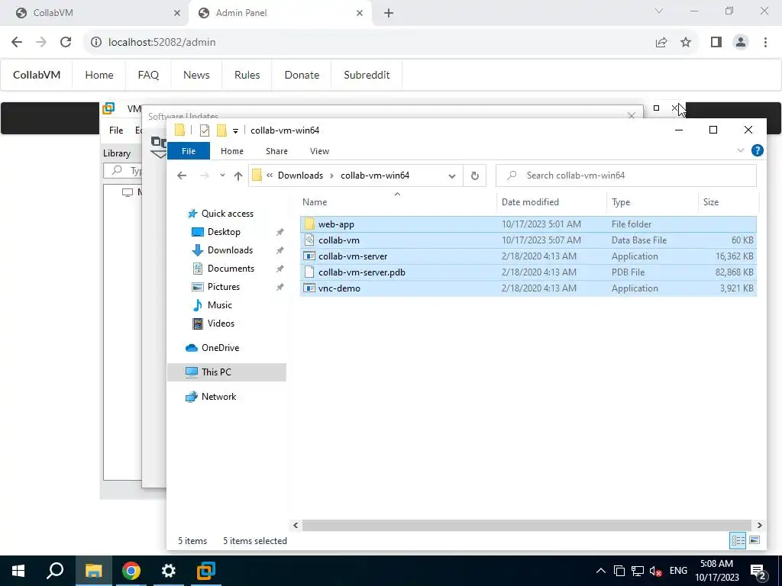Screen dimensions: 782x586
Task: Click New Folder quick access toolbar icon
Action: point(221,130)
